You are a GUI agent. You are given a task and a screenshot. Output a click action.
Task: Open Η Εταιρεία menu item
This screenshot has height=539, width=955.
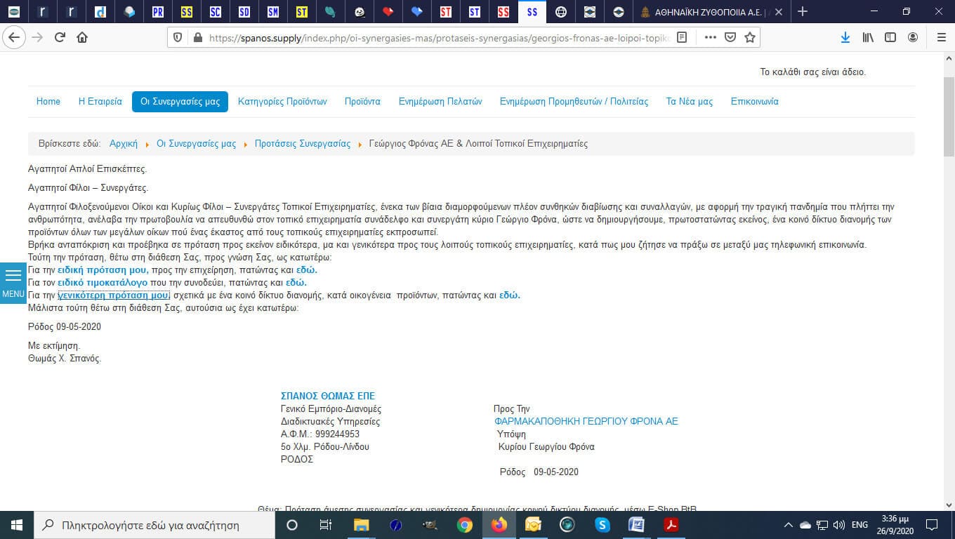pyautogui.click(x=100, y=101)
